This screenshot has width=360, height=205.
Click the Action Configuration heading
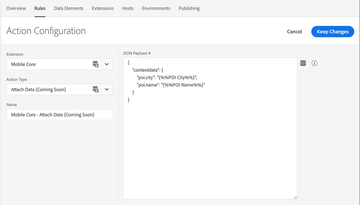click(46, 31)
